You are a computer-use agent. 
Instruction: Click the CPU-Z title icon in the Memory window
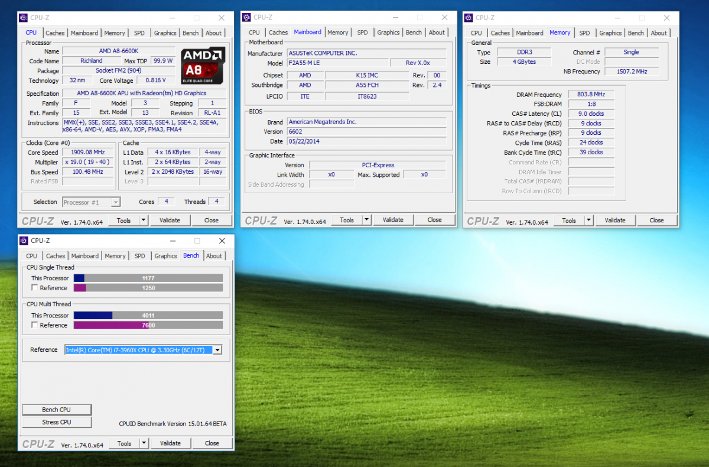(469, 18)
